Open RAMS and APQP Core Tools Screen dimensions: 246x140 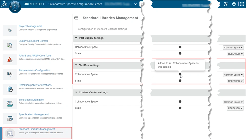pyautogui.click(x=35, y=56)
